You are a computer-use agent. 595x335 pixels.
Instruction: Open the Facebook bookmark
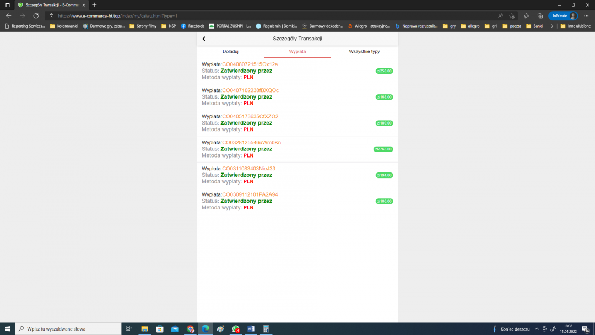coord(192,26)
